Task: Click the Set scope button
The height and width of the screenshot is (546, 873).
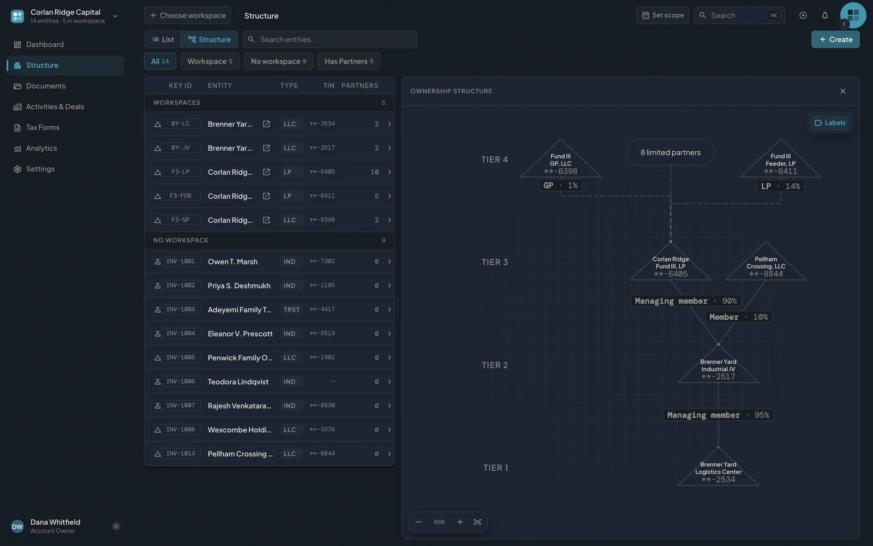Action: (662, 15)
